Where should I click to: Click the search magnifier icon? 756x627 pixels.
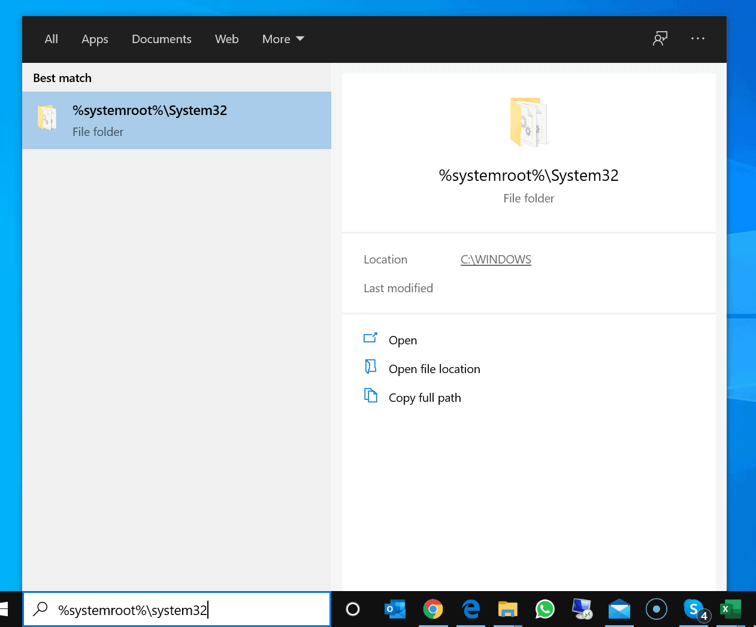(x=39, y=608)
